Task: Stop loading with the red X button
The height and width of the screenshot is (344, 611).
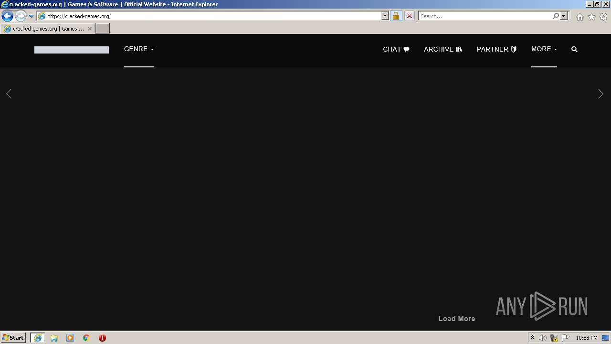Action: click(x=409, y=16)
